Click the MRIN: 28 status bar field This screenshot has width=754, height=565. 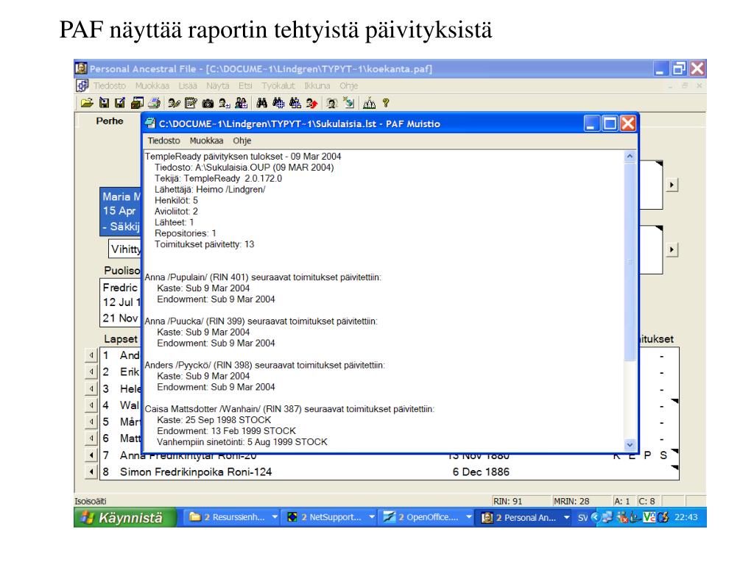[x=580, y=501]
